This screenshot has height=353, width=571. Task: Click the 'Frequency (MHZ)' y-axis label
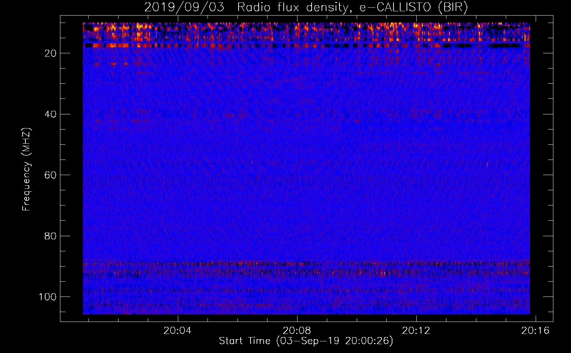click(x=26, y=169)
